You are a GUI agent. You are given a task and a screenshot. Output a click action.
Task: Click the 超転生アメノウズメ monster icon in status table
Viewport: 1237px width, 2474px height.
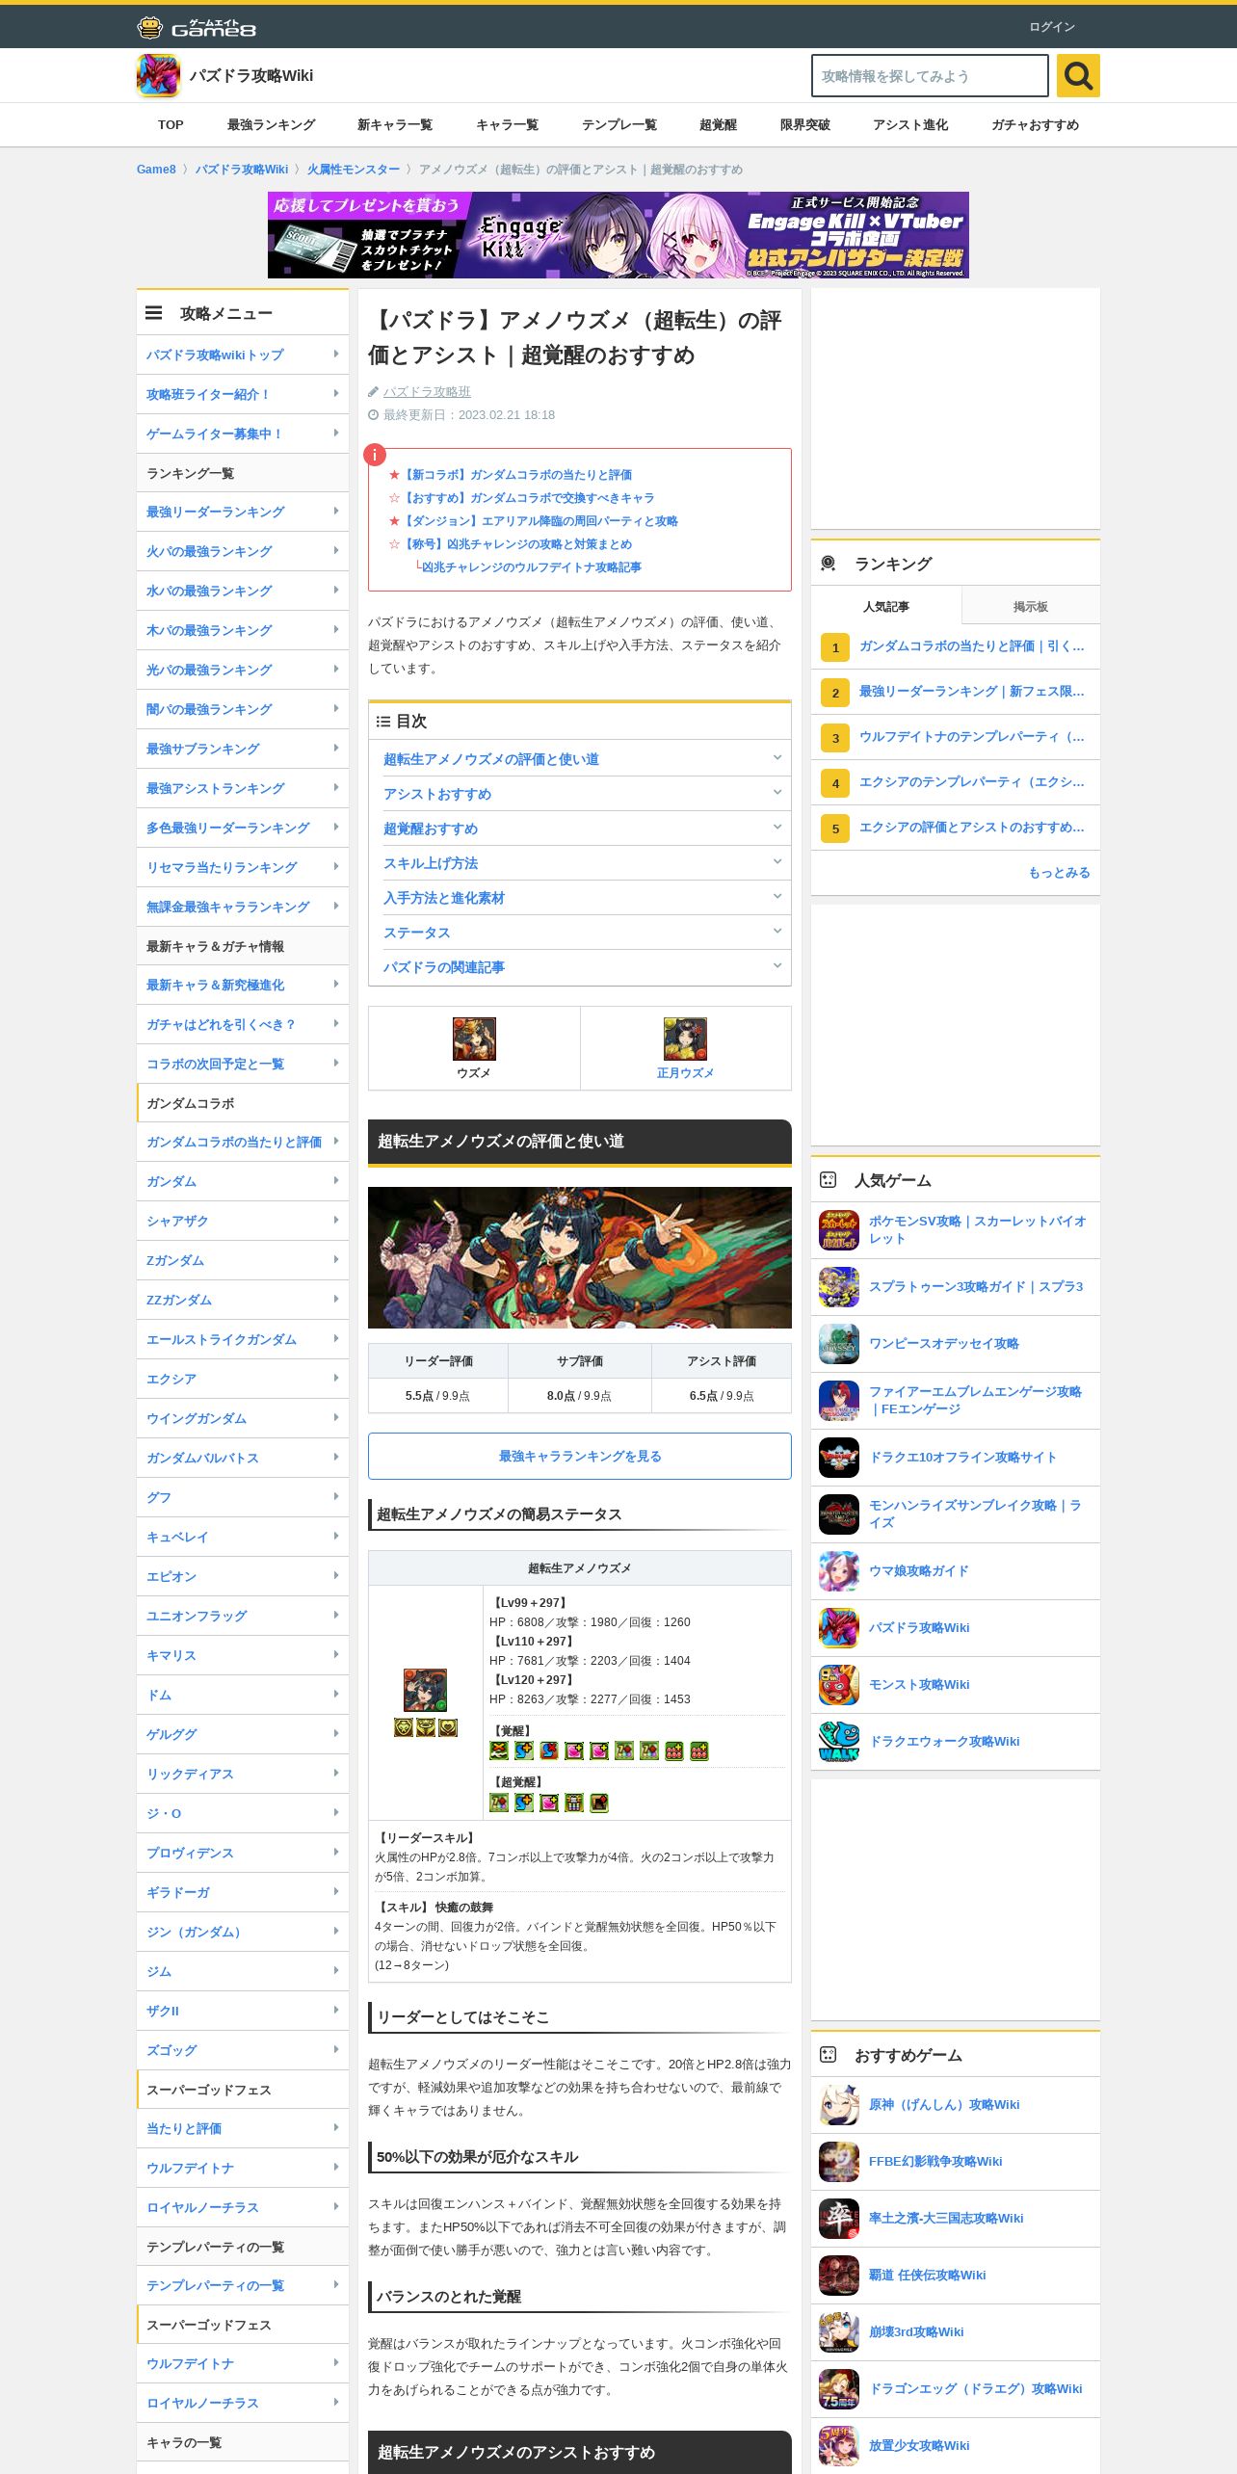425,1690
